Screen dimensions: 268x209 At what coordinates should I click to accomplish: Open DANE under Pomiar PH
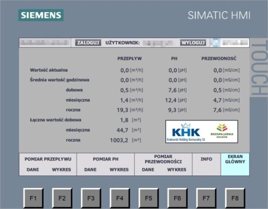[90, 169]
